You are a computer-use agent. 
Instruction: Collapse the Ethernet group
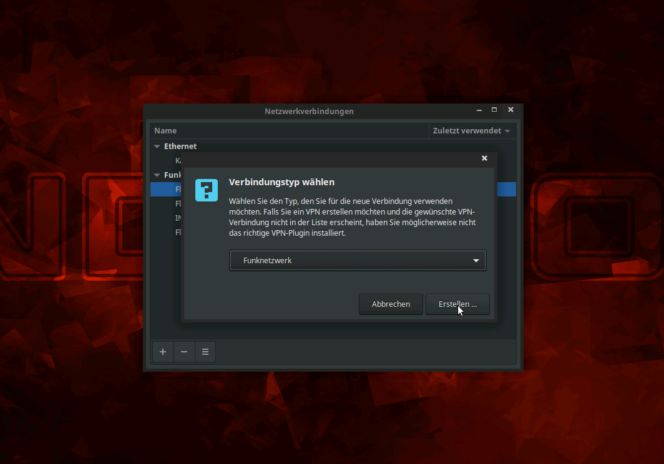pos(157,147)
